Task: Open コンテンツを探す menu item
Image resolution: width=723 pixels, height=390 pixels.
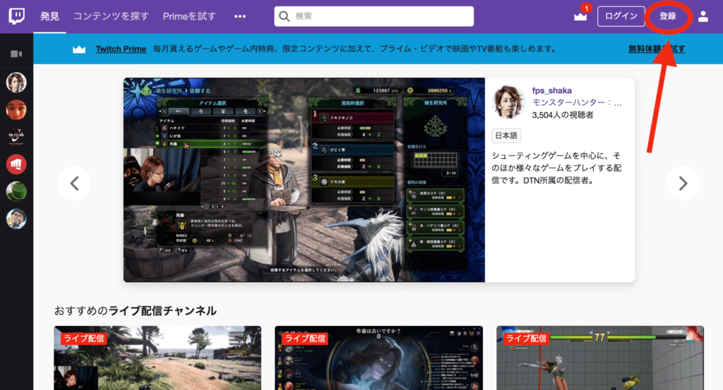Action: (111, 16)
